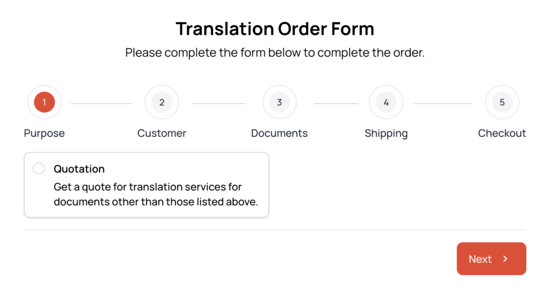
Task: Click the bold Quotation option title
Action: (79, 169)
